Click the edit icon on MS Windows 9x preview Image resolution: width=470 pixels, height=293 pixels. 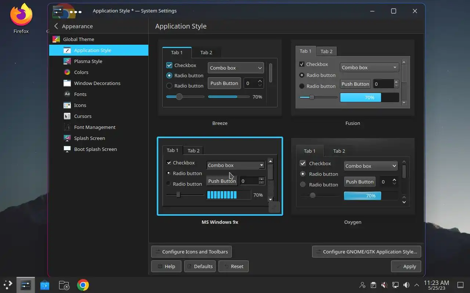274,207
